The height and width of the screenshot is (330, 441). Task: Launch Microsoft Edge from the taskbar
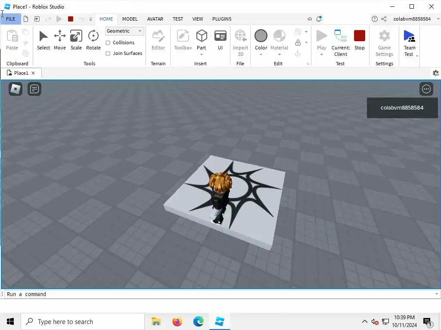point(198,321)
